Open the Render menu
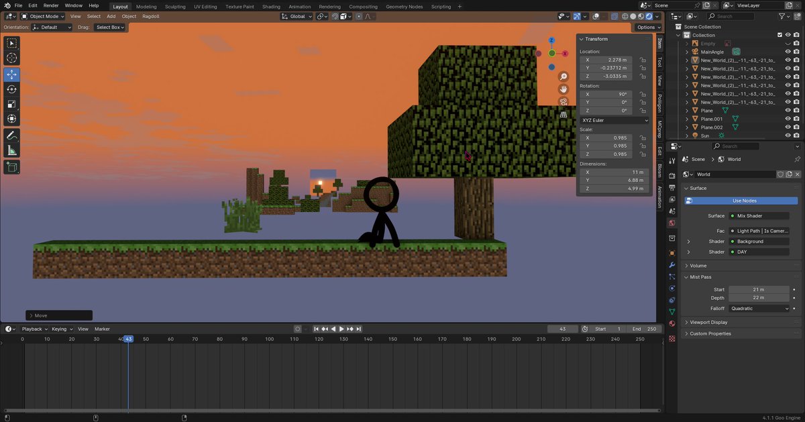This screenshot has height=422, width=805. (x=51, y=5)
